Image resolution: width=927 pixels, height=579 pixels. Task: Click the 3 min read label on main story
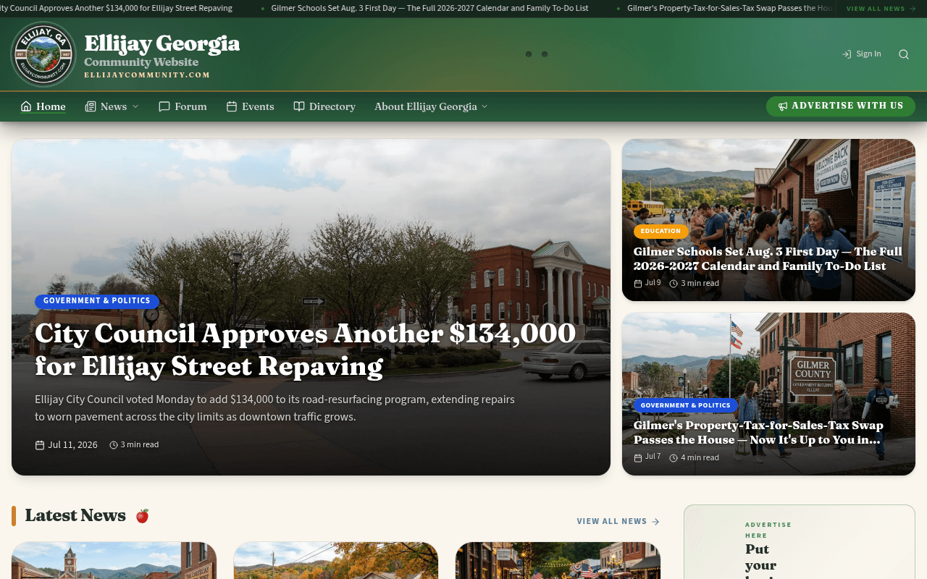(134, 445)
